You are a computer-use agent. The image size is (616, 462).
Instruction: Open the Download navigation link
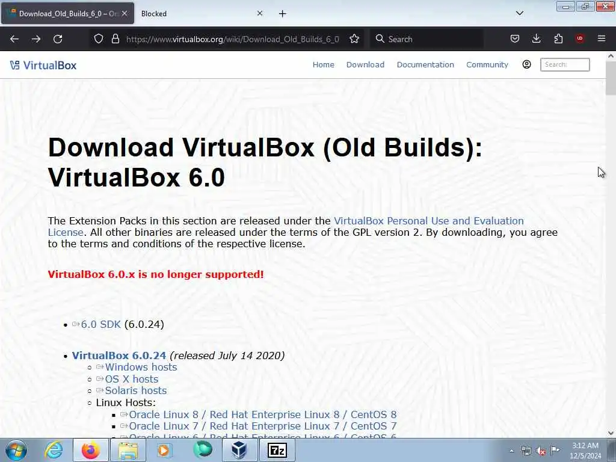[365, 65]
